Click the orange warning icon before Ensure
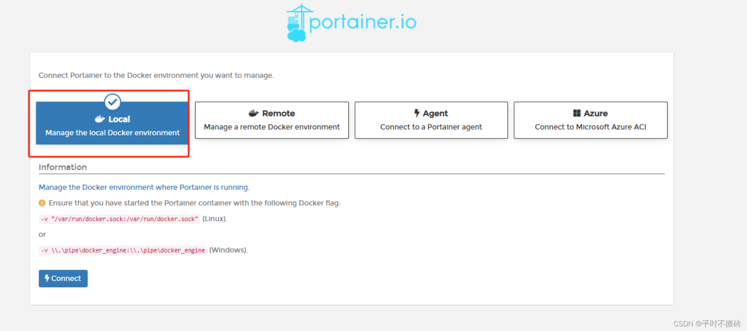The width and height of the screenshot is (747, 331). pos(42,203)
